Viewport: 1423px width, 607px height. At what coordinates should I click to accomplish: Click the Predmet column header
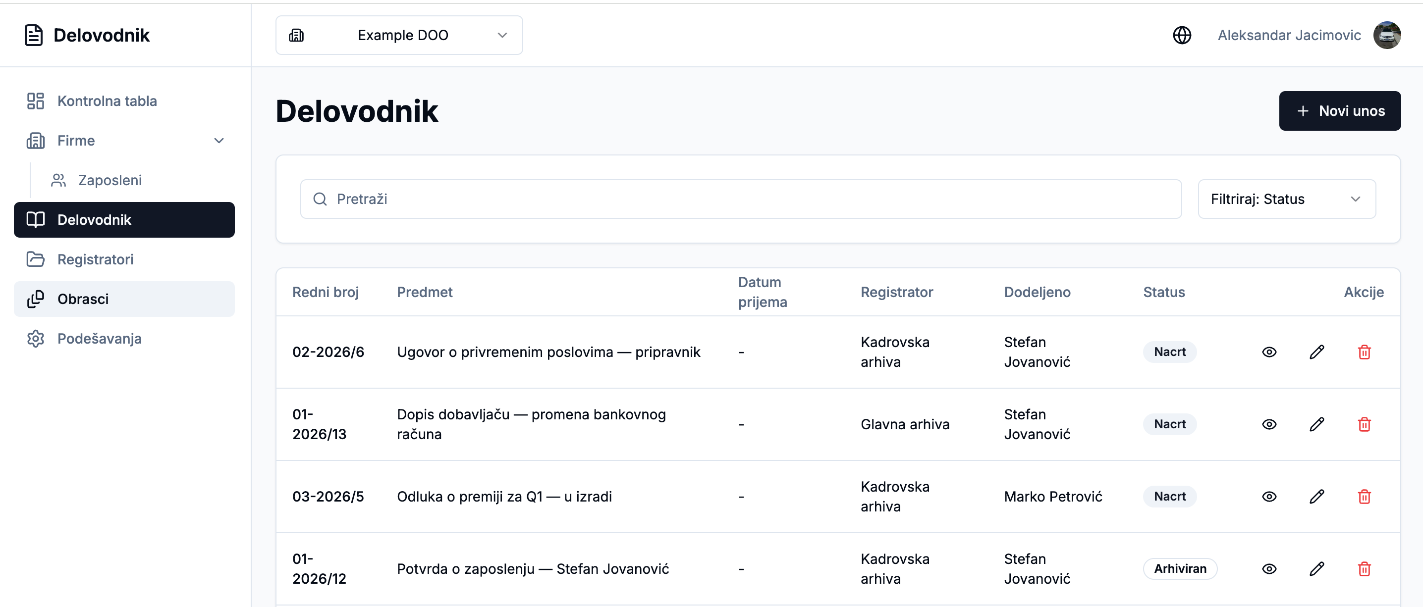click(x=424, y=292)
